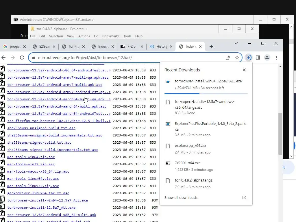Viewport: 296px width, 222px height.
Task: Click Show all downloads
Action: pyautogui.click(x=181, y=198)
